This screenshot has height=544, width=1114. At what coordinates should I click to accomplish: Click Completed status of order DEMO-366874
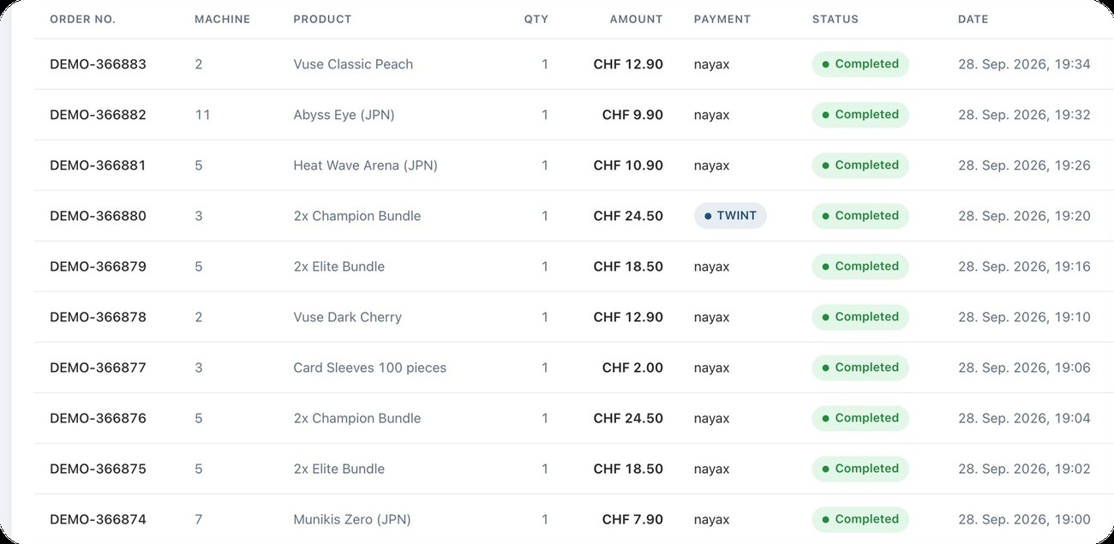point(860,519)
